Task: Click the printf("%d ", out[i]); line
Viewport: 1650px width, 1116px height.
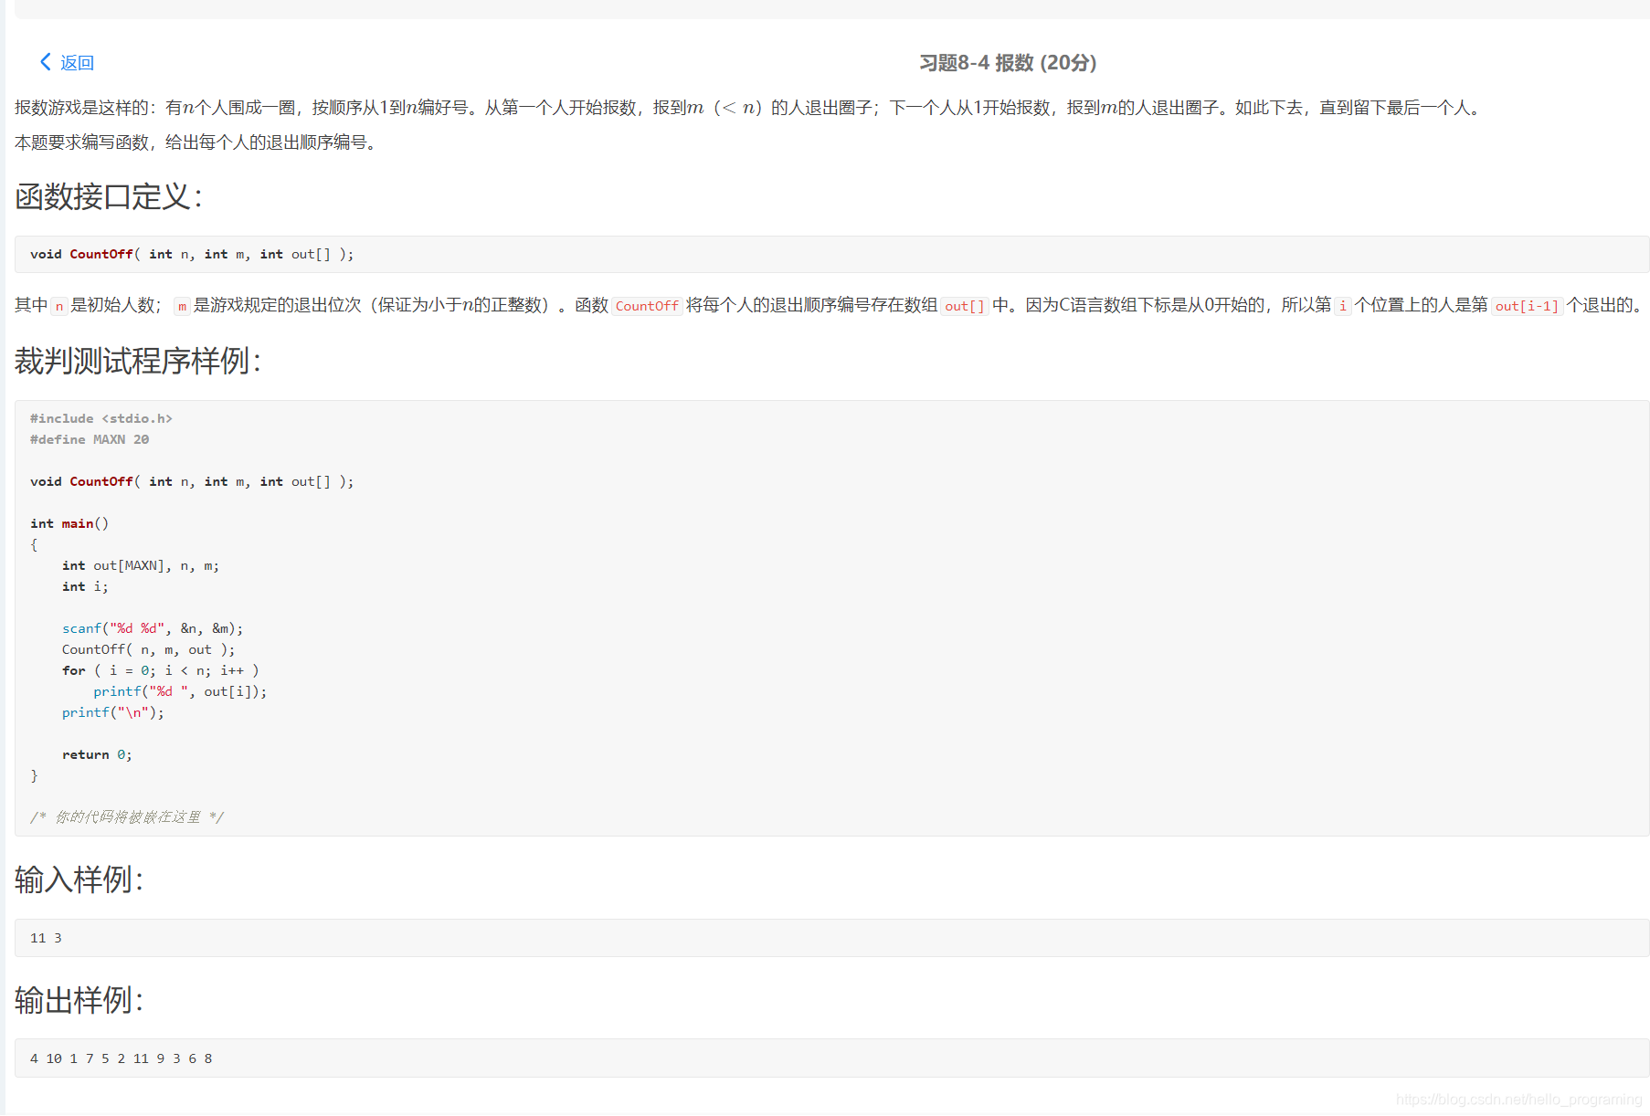Action: [x=180, y=691]
